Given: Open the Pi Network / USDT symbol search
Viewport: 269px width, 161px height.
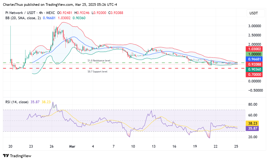Looking at the screenshot, I should coord(20,13).
